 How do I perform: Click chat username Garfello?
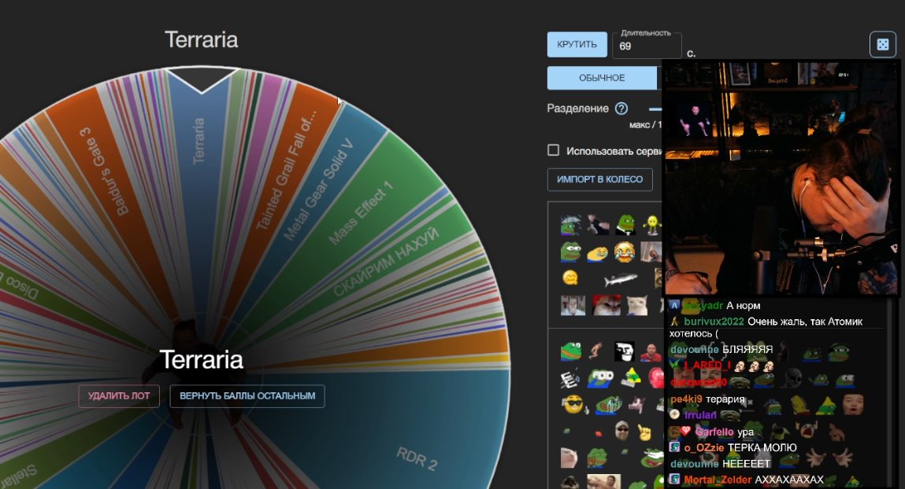[714, 432]
